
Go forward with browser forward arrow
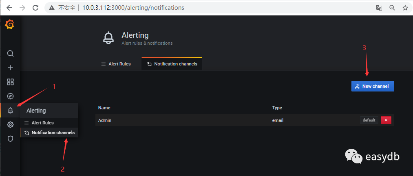(22, 8)
